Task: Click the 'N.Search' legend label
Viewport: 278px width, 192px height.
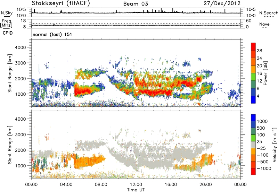Action: click(x=268, y=13)
